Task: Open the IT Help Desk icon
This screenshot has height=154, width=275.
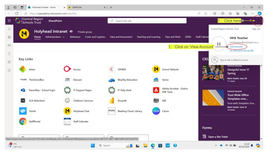Action: pyautogui.click(x=112, y=90)
